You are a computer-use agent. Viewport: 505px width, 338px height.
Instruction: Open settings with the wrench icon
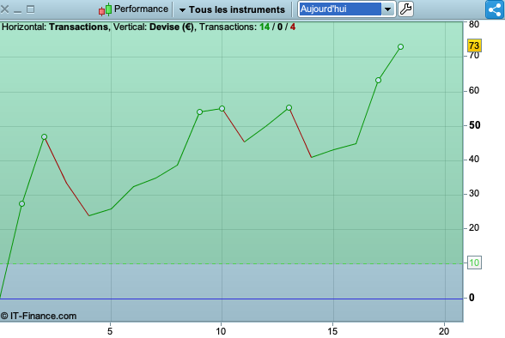pos(405,9)
